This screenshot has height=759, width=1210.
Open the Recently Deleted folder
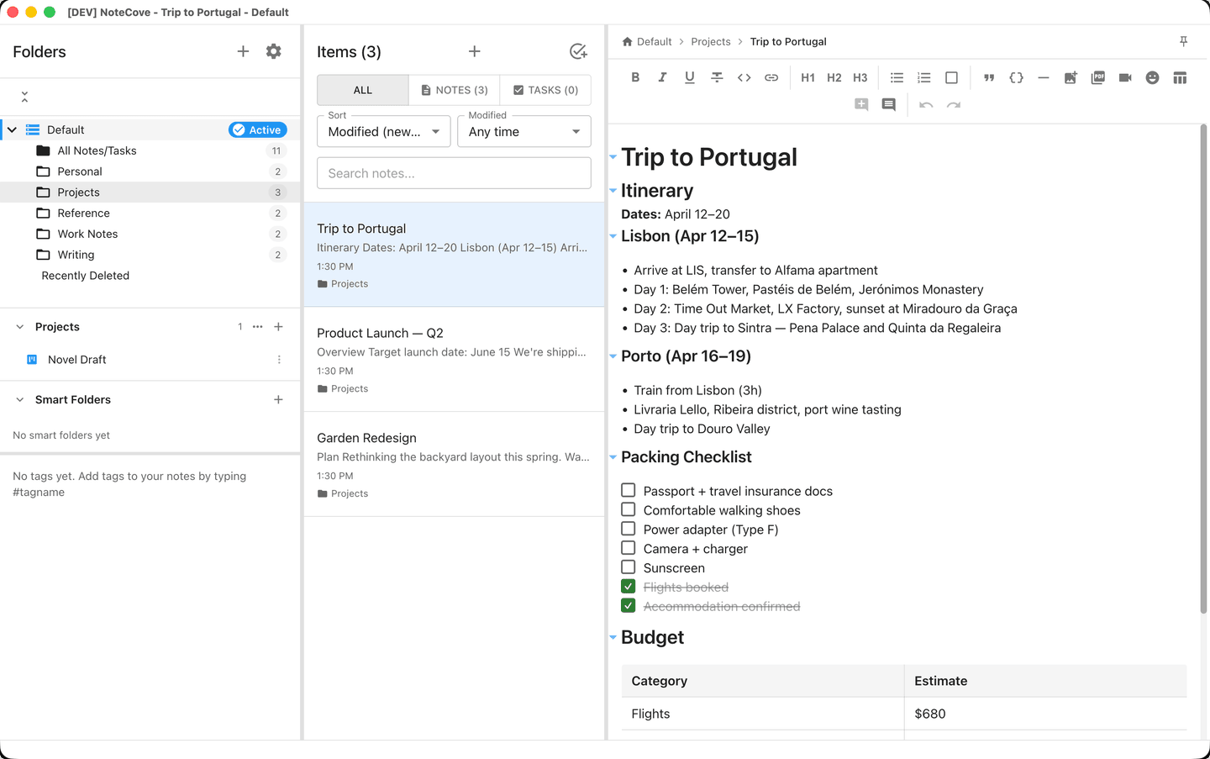[85, 275]
